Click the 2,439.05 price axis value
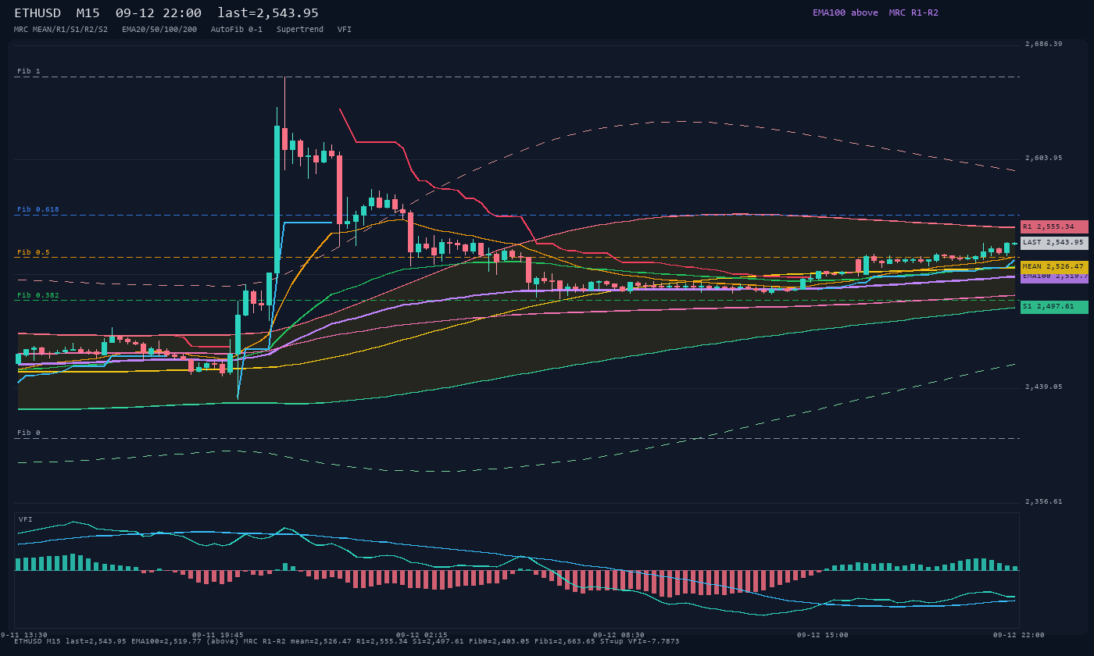Viewport: 1094px width, 656px height. tap(1044, 387)
